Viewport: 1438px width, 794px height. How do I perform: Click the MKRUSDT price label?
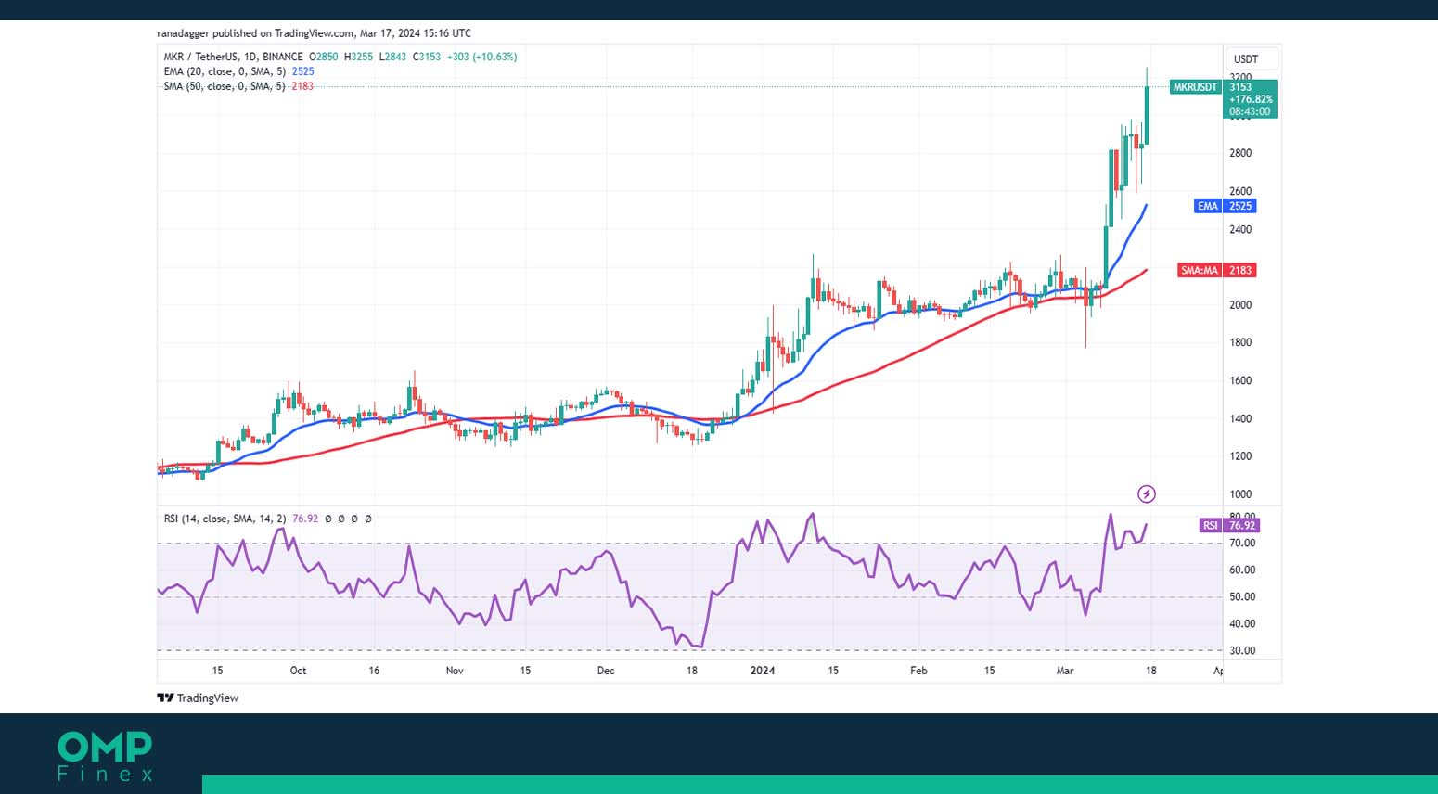[1195, 87]
